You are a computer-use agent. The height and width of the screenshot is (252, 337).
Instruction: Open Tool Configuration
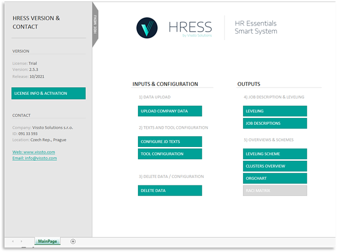pos(170,154)
